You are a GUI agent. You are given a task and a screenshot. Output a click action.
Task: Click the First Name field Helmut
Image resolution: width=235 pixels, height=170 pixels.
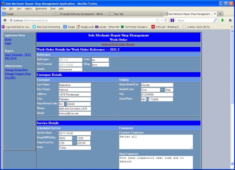click(75, 89)
